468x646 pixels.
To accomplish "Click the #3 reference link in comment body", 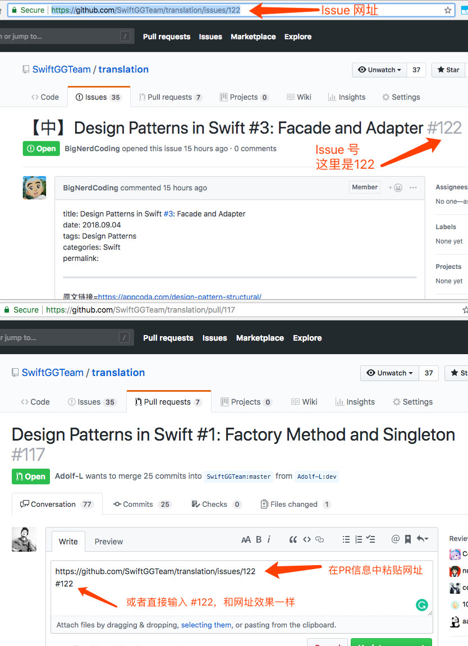I will 168,214.
